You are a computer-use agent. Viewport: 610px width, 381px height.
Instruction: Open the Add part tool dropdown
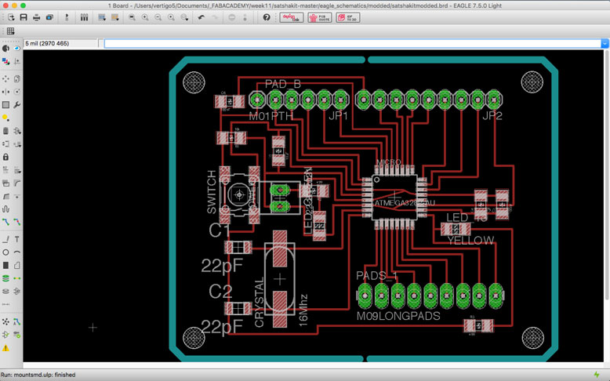(x=16, y=131)
